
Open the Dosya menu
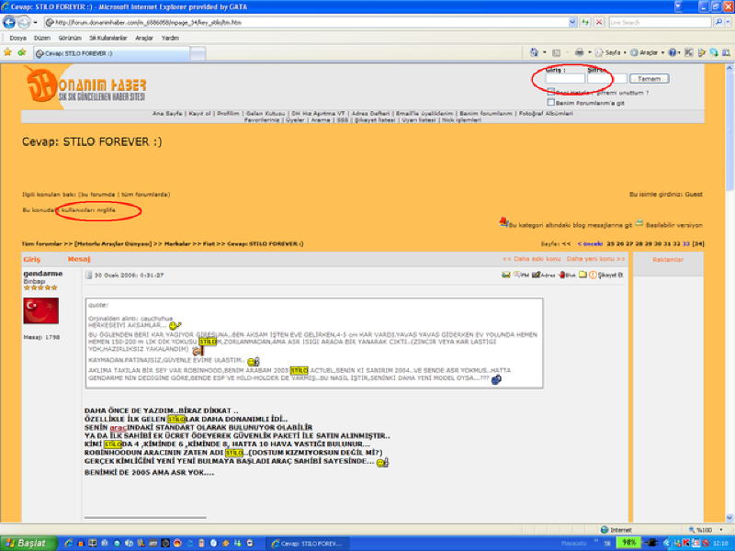[x=17, y=38]
